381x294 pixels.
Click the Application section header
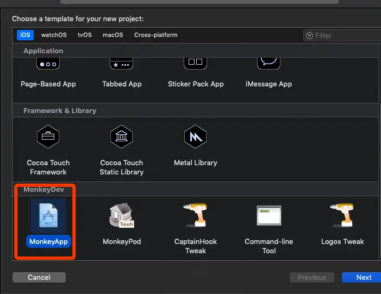click(x=43, y=51)
